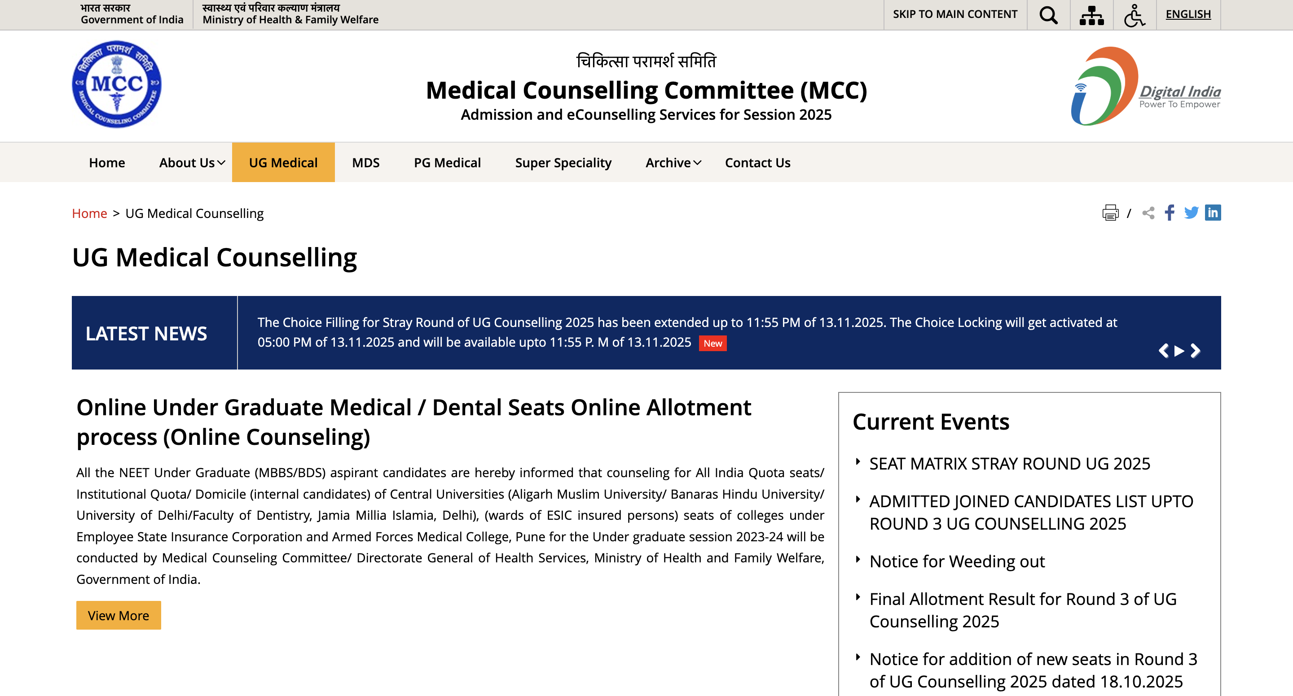The image size is (1293, 696).
Task: Click the printer icon
Action: pyautogui.click(x=1110, y=213)
